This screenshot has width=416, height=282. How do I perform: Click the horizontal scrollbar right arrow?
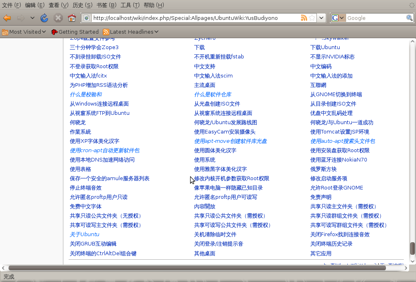[x=406, y=268]
